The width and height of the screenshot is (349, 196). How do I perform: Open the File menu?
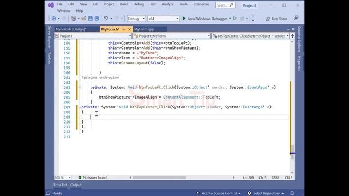tap(59, 4)
